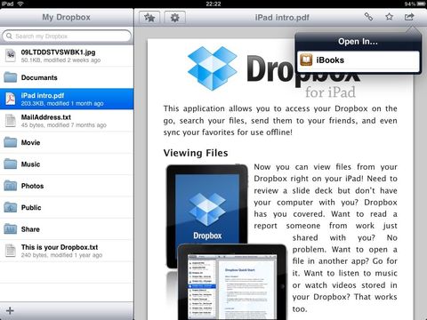Viewport: 427px width, 320px height.
Task: Click the Wi-Fi status icon
Action: (x=20, y=4)
